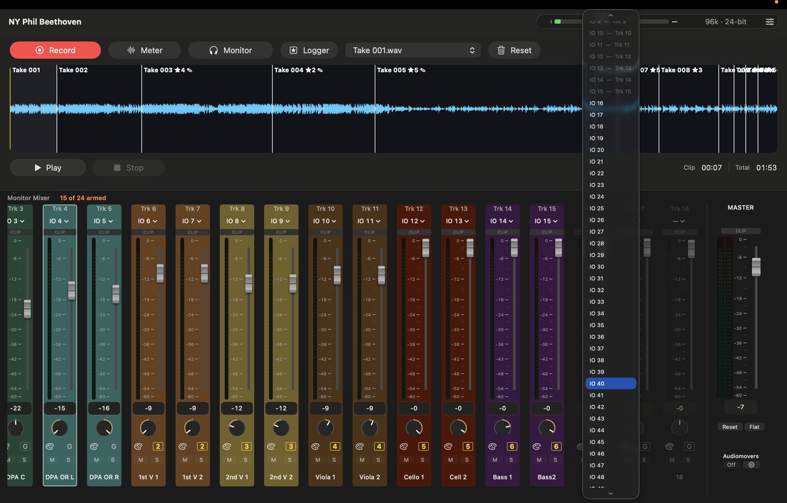Viewport: 787px width, 503px height.
Task: Choose IO 16 in the input list
Action: pyautogui.click(x=610, y=103)
